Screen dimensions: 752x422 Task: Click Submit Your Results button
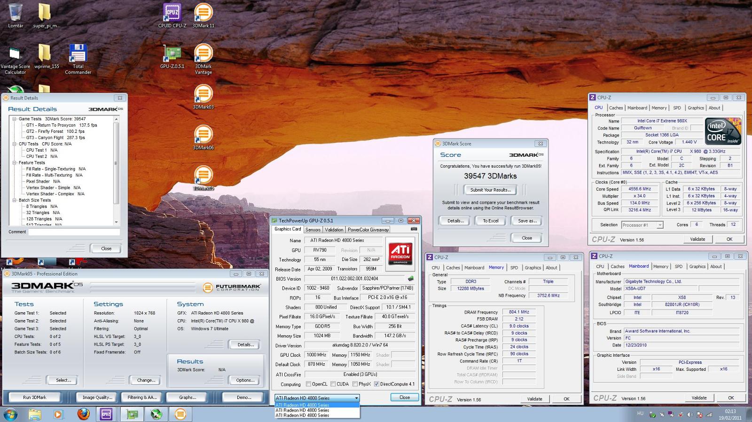(490, 190)
